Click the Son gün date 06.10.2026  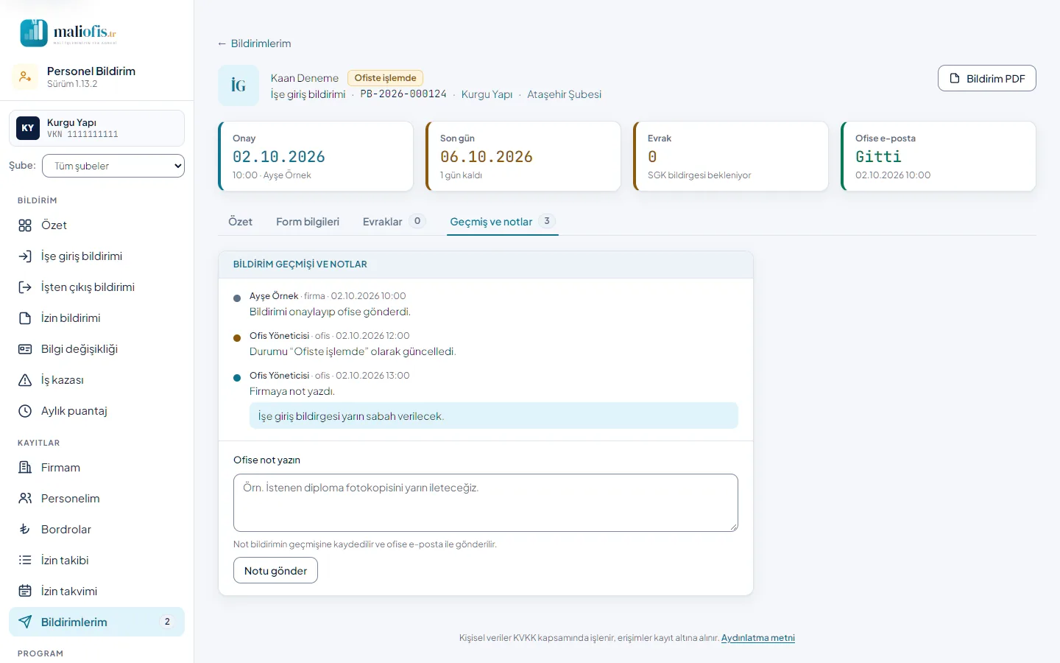(x=487, y=157)
